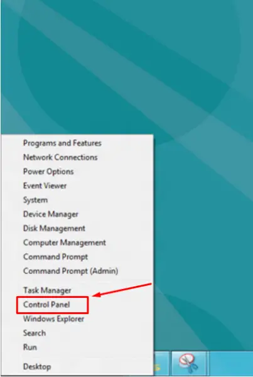This screenshot has width=253, height=377.
Task: Open Power Options
Action: point(48,172)
